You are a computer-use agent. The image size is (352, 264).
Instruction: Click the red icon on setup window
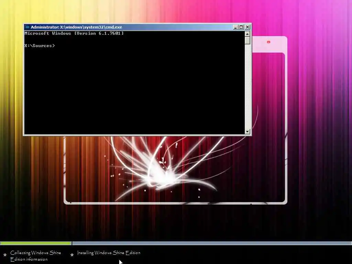[268, 42]
